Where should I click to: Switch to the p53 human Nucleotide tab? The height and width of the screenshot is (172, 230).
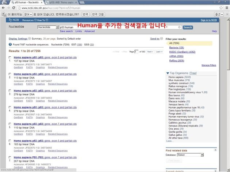[x=26, y=3]
